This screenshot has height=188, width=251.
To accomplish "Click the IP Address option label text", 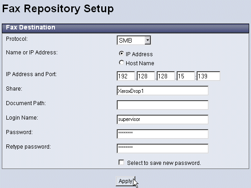I will click(x=139, y=54).
